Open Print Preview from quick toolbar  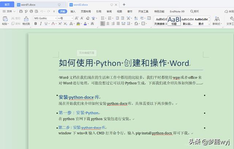click(37, 11)
